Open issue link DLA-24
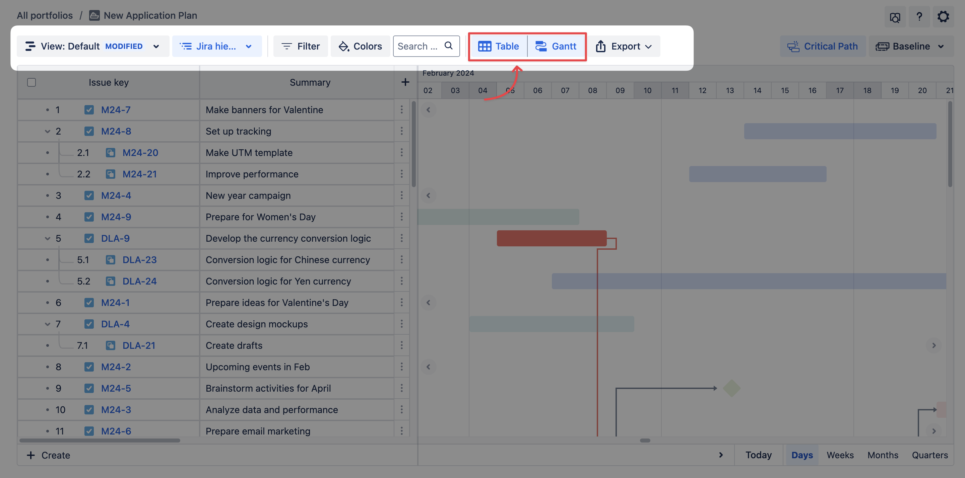 pos(139,281)
